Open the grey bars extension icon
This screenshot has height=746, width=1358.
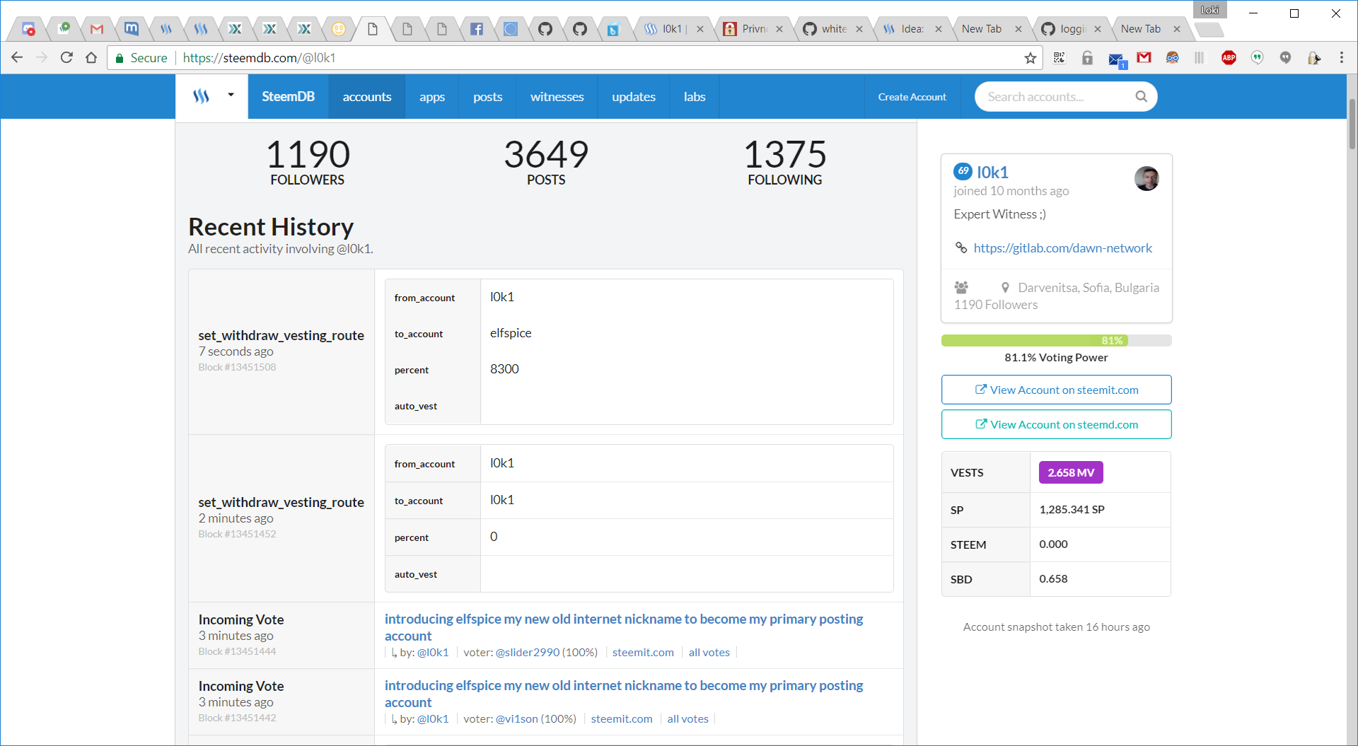[x=1200, y=58]
